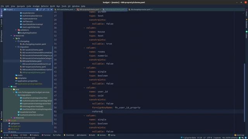
Task: Select 005-userSchema.yaml in the project tree
Action: [32, 61]
